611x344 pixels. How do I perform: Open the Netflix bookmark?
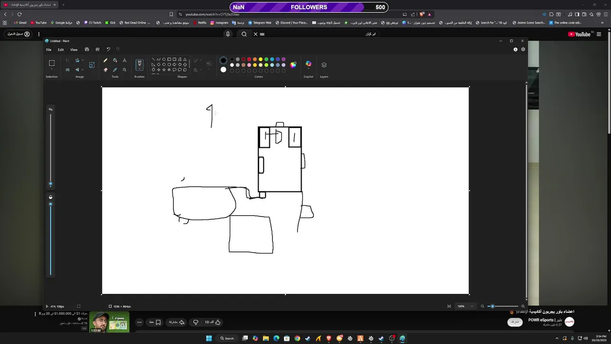pos(200,22)
